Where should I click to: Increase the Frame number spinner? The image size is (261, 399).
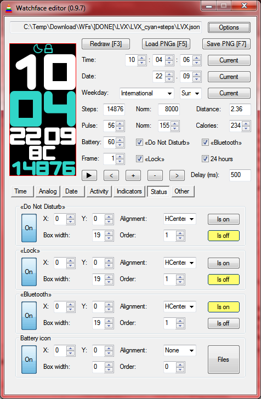[120, 157]
